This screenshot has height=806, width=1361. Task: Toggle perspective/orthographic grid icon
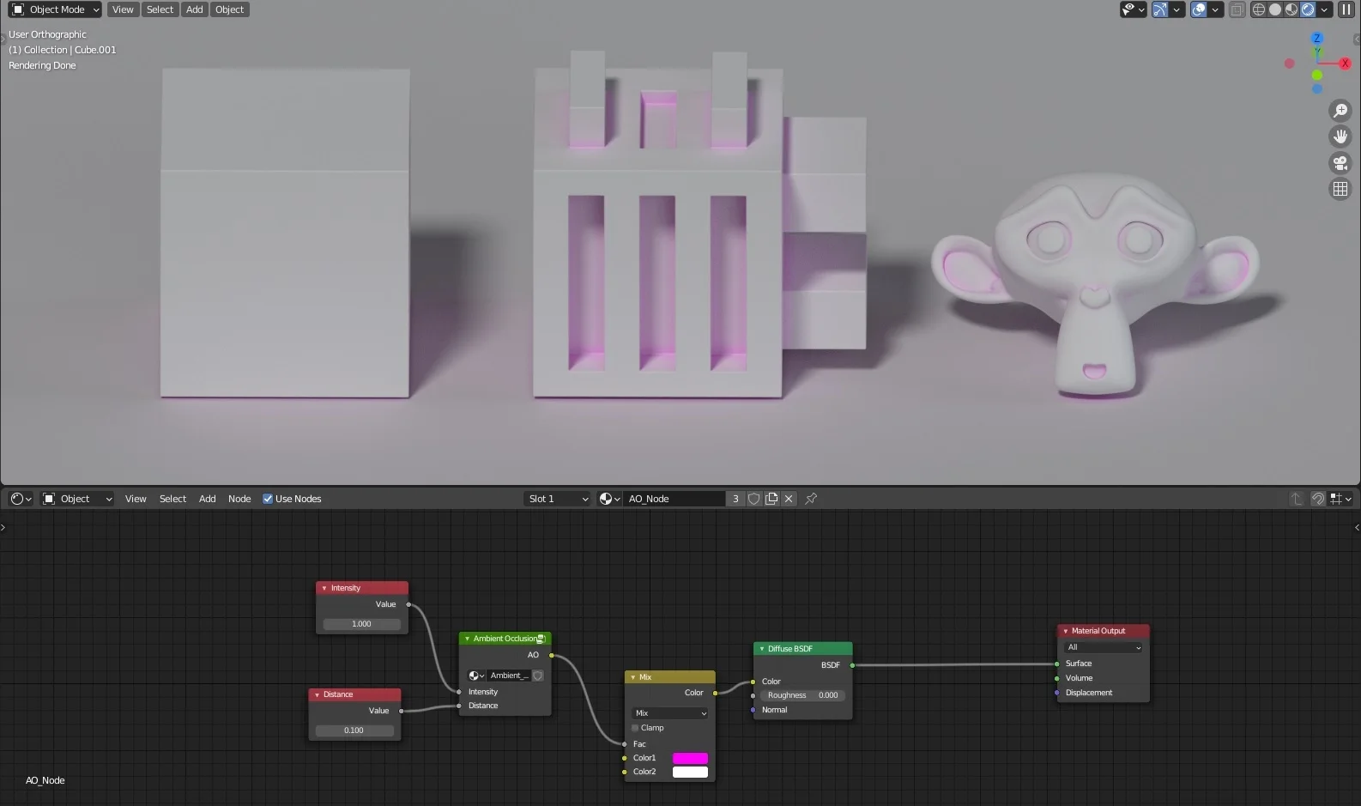pyautogui.click(x=1340, y=189)
